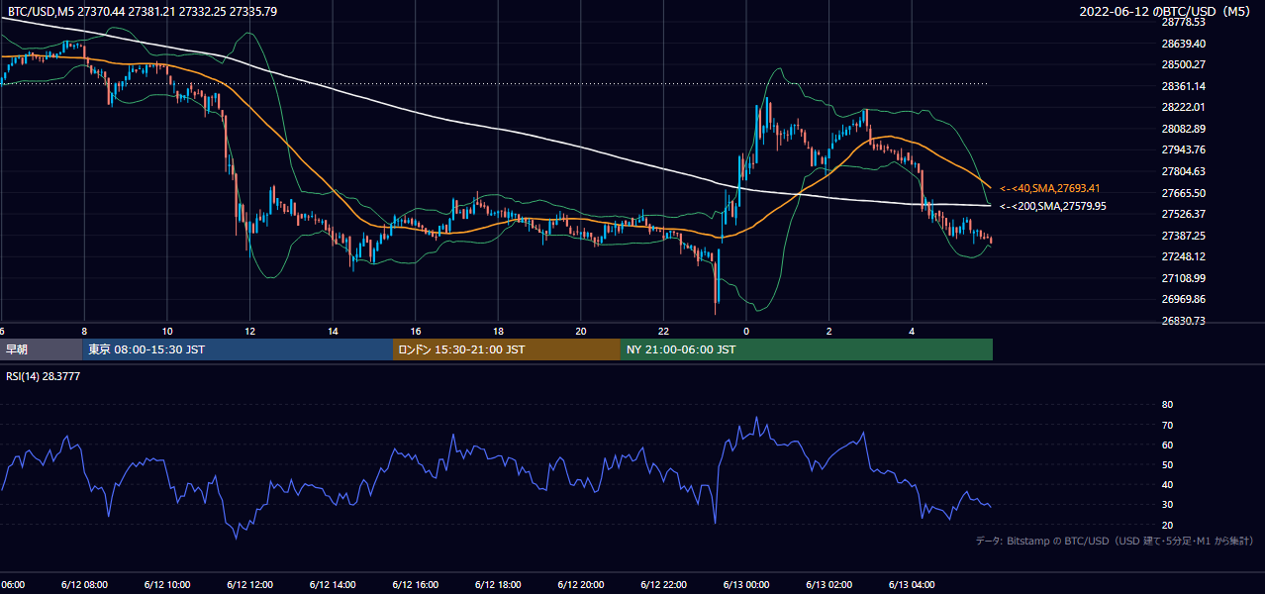This screenshot has width=1265, height=594.
Task: Click hour tick '18' under the candlestick chart
Action: click(x=498, y=332)
